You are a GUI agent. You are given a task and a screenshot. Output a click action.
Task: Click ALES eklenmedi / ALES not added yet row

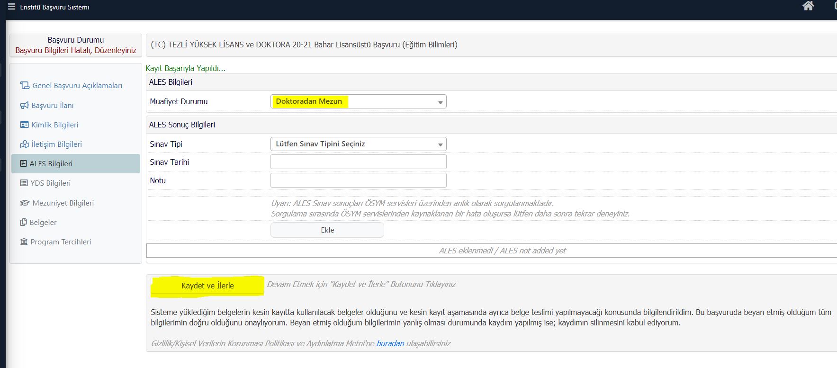(x=492, y=251)
